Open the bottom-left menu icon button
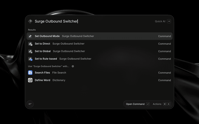The image size is (199, 124). click(30, 104)
